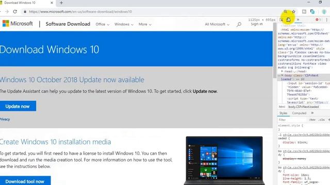Click the input session-id node
330x185 pixels.
pyautogui.click(x=308, y=89)
